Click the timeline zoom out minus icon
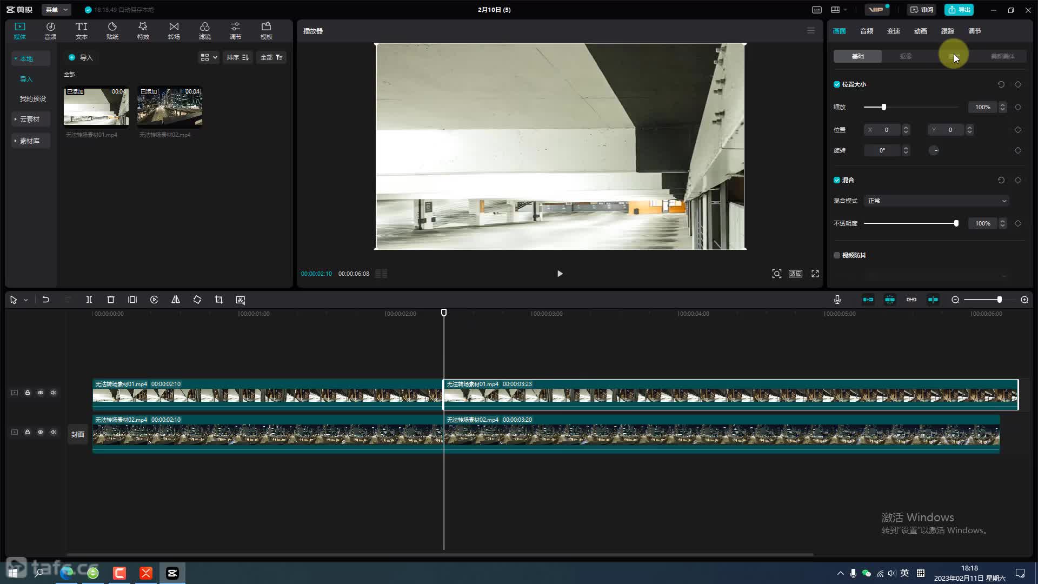Image resolution: width=1038 pixels, height=584 pixels. [955, 300]
